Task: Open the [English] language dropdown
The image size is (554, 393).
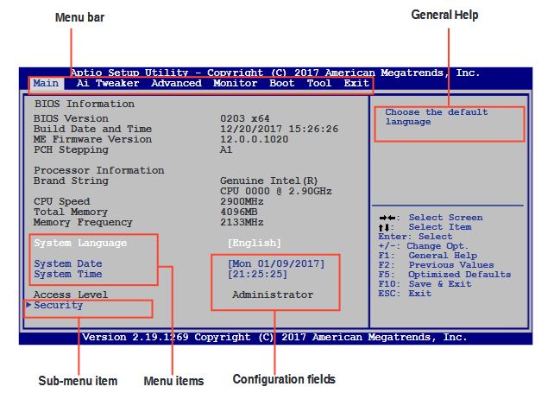Action: click(x=254, y=244)
